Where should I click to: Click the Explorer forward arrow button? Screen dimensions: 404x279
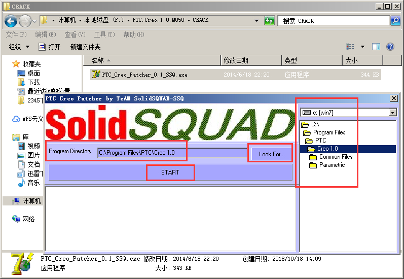[x=25, y=21]
